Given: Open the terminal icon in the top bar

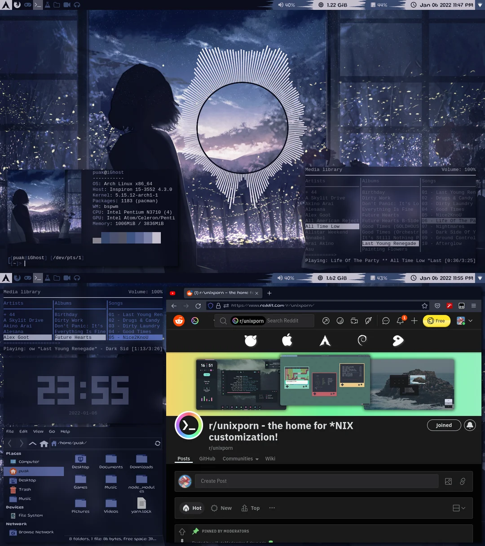Looking at the screenshot, I should click(x=38, y=5).
